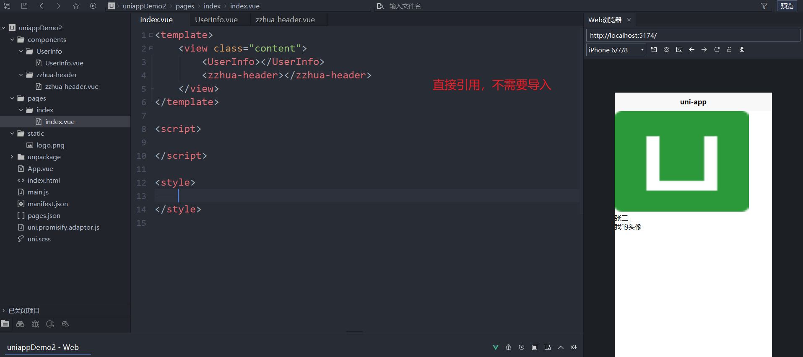Click the bookmark star icon
803x357 pixels.
click(x=76, y=6)
